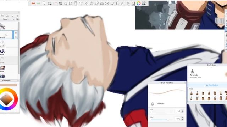Image resolution: width=227 pixels, height=127 pixels.
Task: Click the swap icon below the color wheel
Action: 16,110
